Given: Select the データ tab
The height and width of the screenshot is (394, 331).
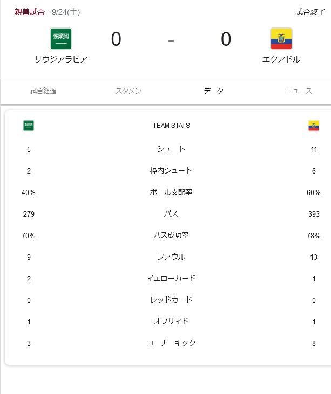Looking at the screenshot, I should (x=214, y=91).
